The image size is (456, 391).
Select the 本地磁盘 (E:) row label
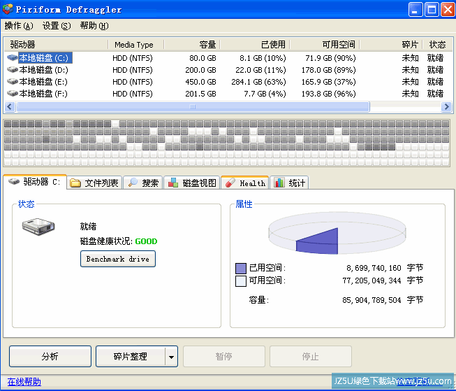(x=43, y=82)
